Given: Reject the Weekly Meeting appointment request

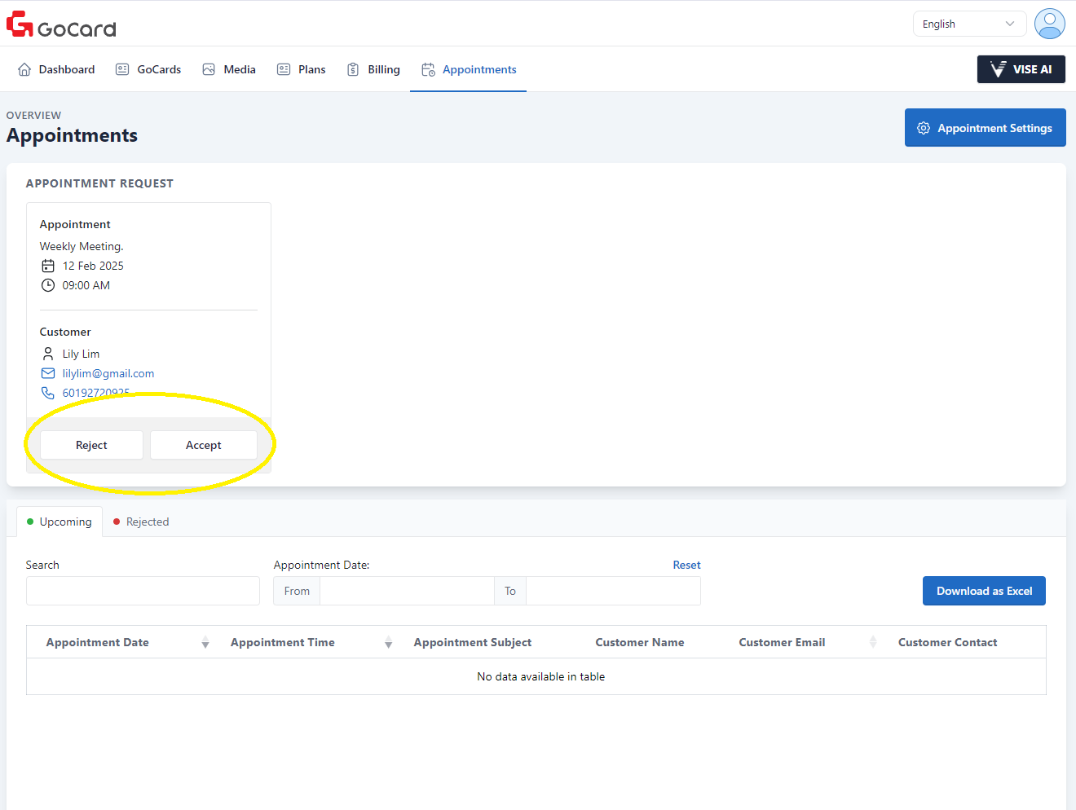Looking at the screenshot, I should 91,445.
